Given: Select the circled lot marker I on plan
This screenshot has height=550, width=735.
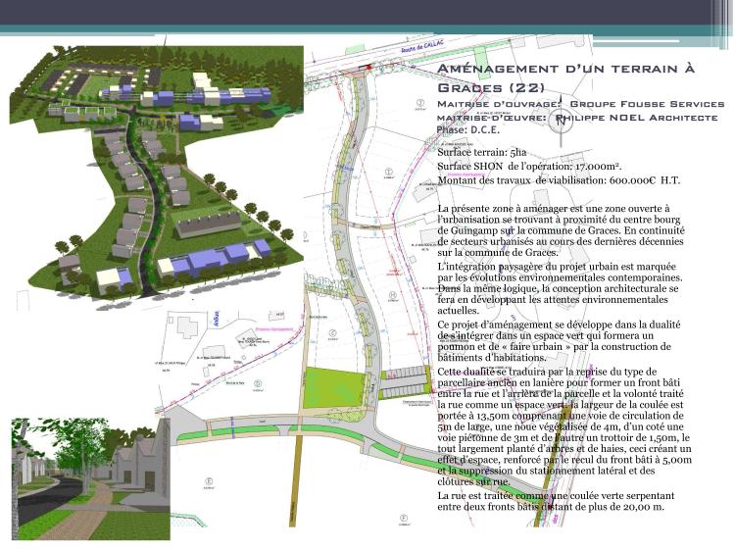Looking at the screenshot, I should 388,172.
